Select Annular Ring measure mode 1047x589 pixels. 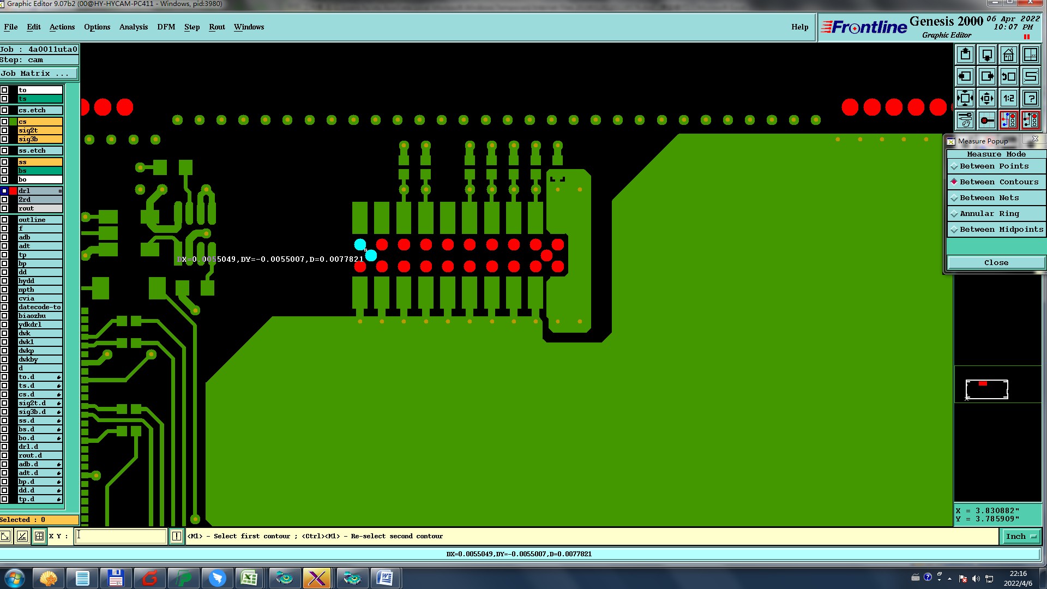pyautogui.click(x=989, y=214)
